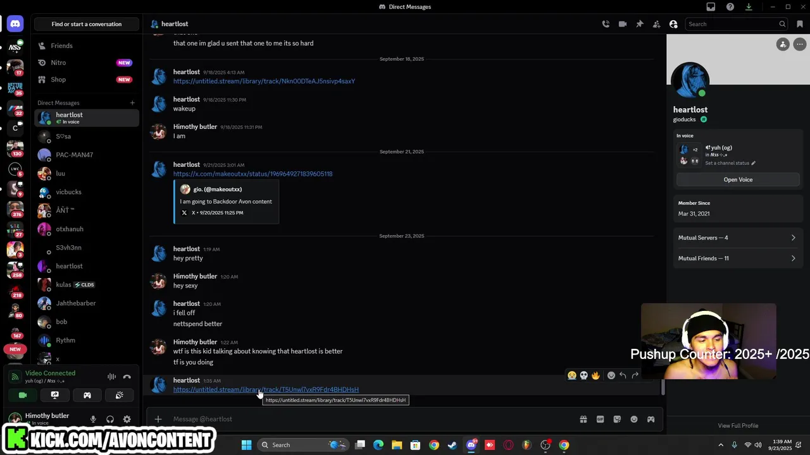Viewport: 810px width, 455px height.
Task: Open the Nitro tab
Action: (x=87, y=63)
